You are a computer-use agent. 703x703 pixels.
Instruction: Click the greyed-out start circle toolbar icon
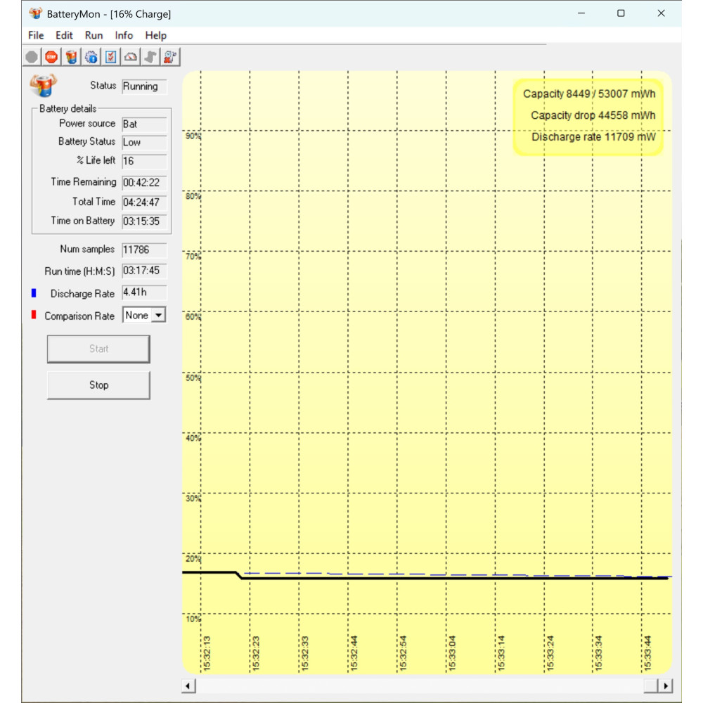tap(32, 57)
